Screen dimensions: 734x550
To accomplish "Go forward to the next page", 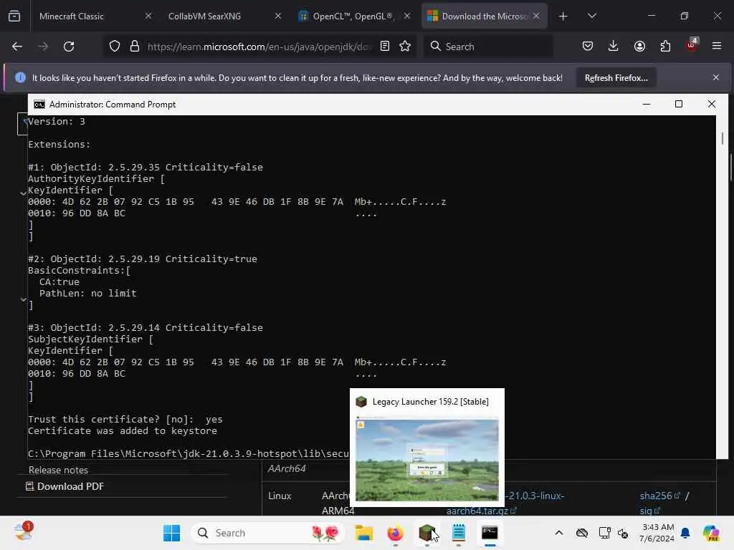I will [x=43, y=47].
